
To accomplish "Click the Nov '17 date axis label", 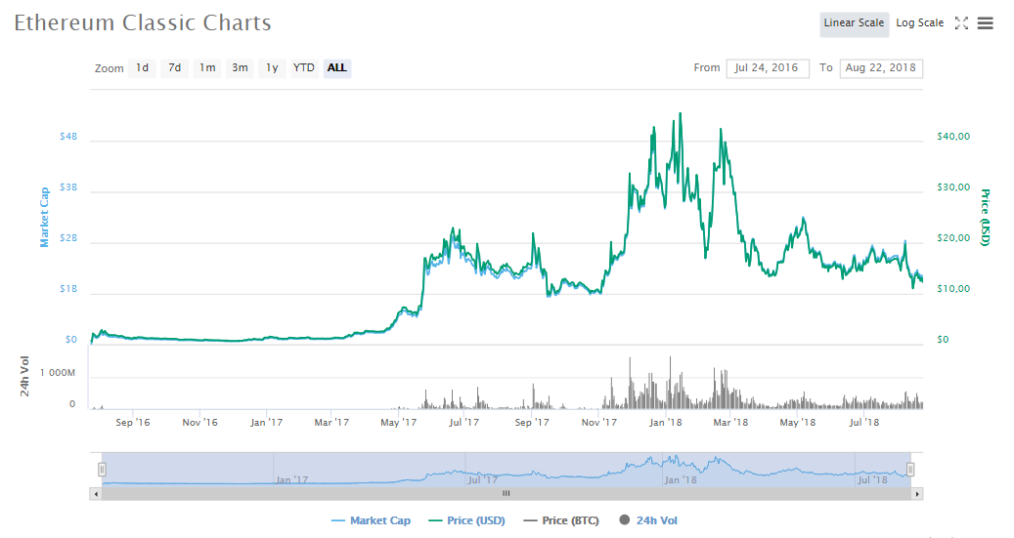I will point(598,423).
